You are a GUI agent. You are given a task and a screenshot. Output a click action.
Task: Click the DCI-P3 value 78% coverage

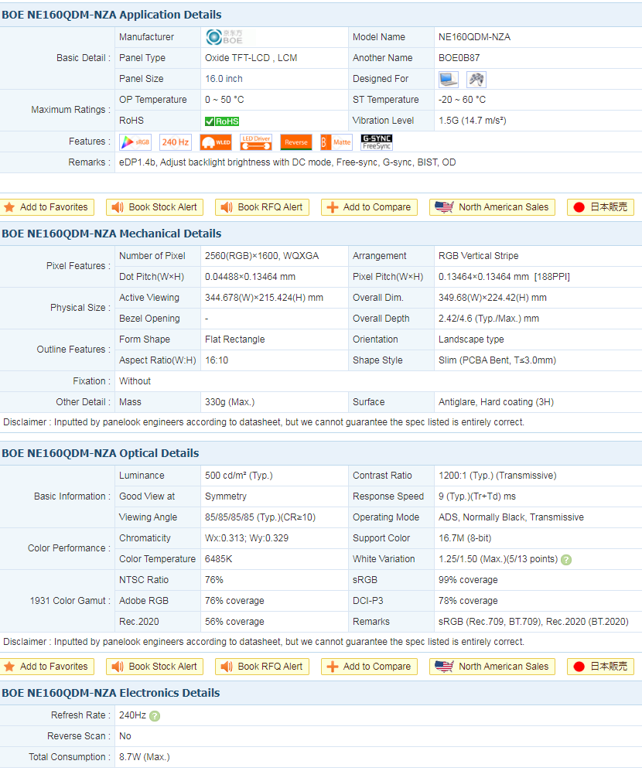pyautogui.click(x=468, y=601)
